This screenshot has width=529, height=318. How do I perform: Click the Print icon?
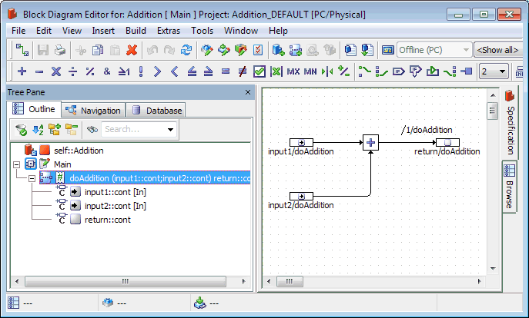click(60, 50)
